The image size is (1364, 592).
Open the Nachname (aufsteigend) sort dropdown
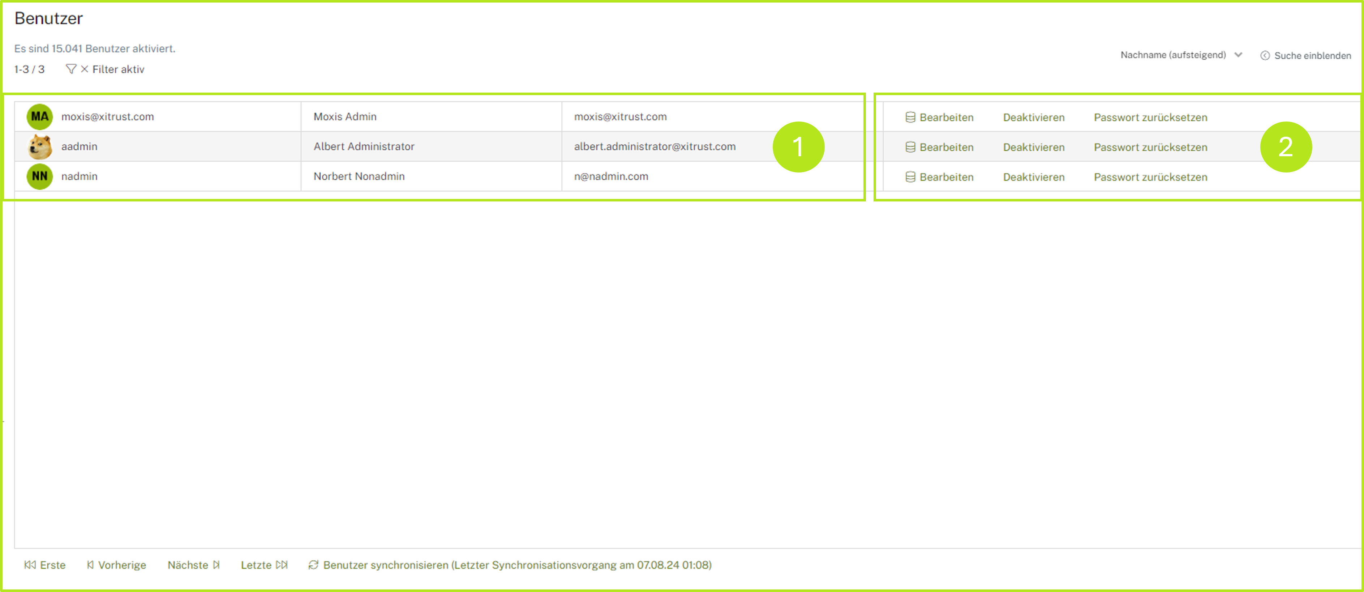tap(1173, 55)
